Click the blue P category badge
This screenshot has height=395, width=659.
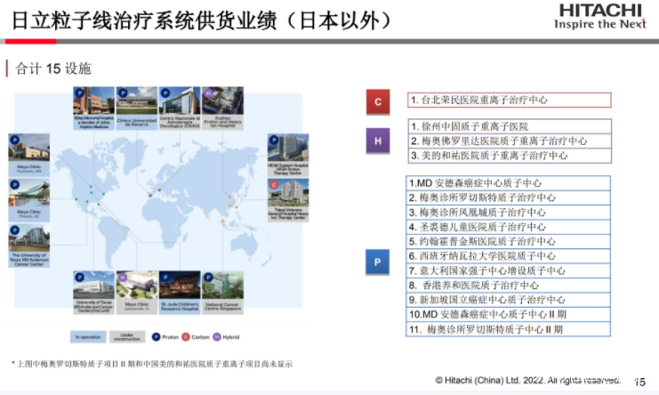click(377, 262)
